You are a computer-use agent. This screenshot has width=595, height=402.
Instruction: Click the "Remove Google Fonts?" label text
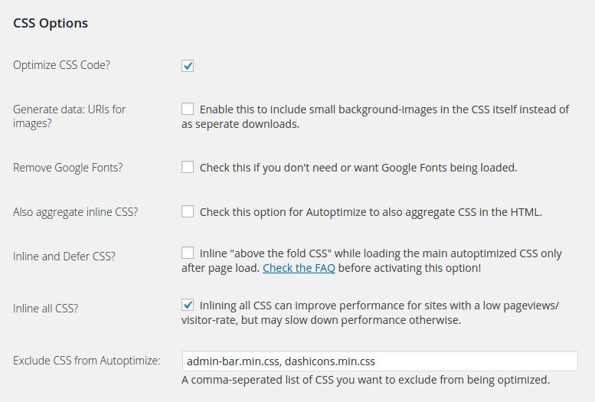[68, 168]
